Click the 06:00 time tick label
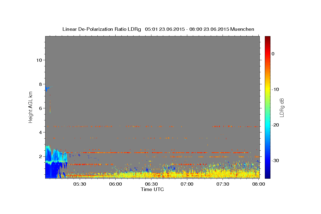 pos(116,184)
